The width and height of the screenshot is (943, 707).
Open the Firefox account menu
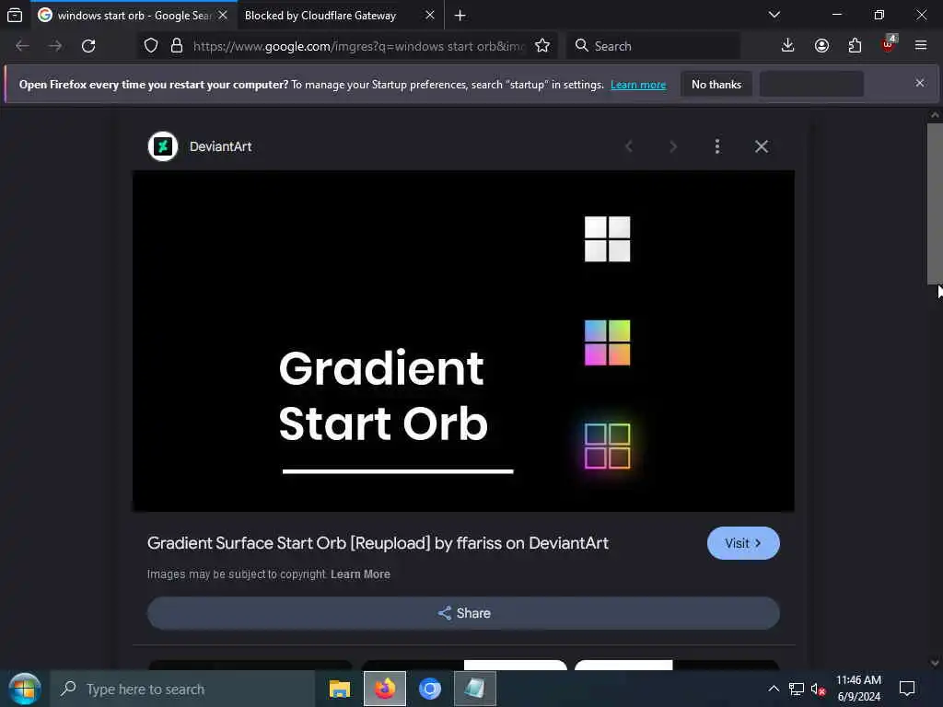[x=821, y=46]
